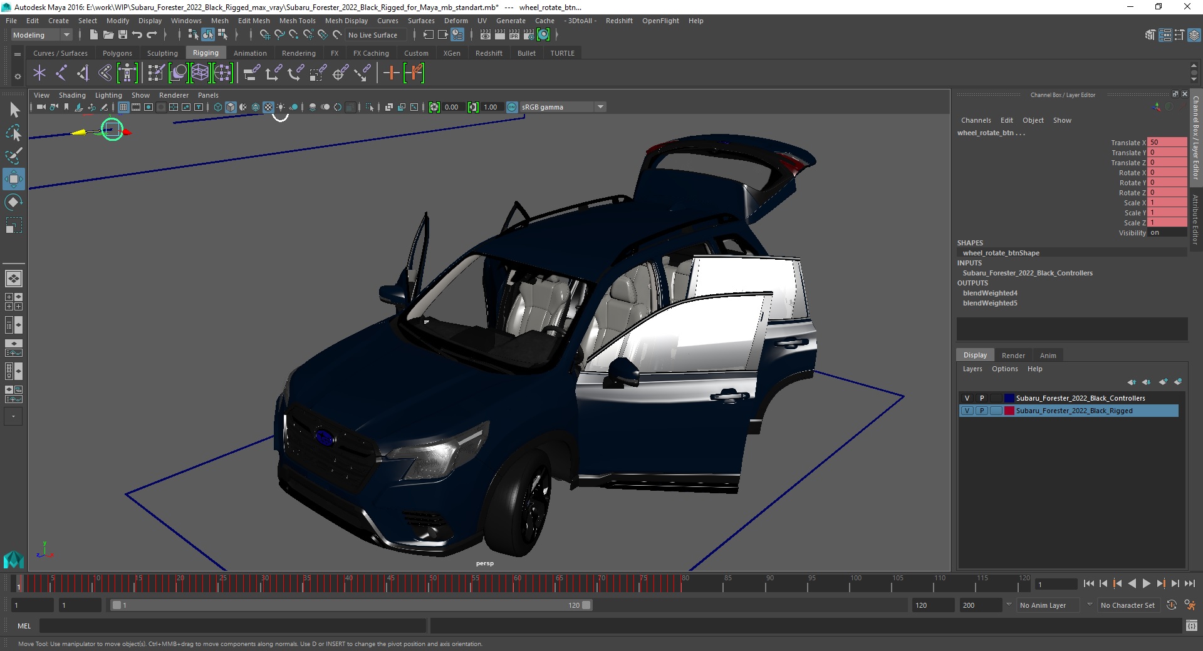The height and width of the screenshot is (651, 1203).
Task: Open the Deform menu
Action: pos(456,21)
